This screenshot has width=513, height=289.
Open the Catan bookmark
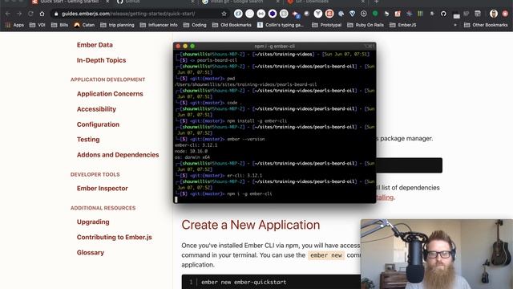tap(84, 25)
